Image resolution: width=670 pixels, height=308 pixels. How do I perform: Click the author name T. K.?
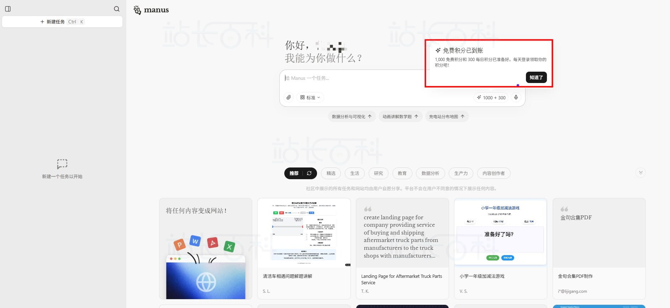[x=365, y=291]
